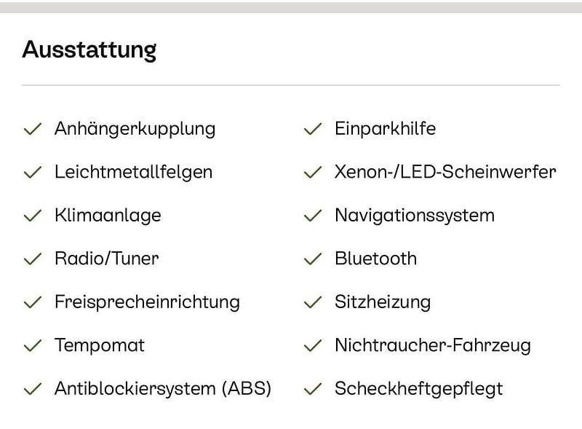
Task: Click the checkmark beside Einparkhilfe
Action: pyautogui.click(x=313, y=130)
